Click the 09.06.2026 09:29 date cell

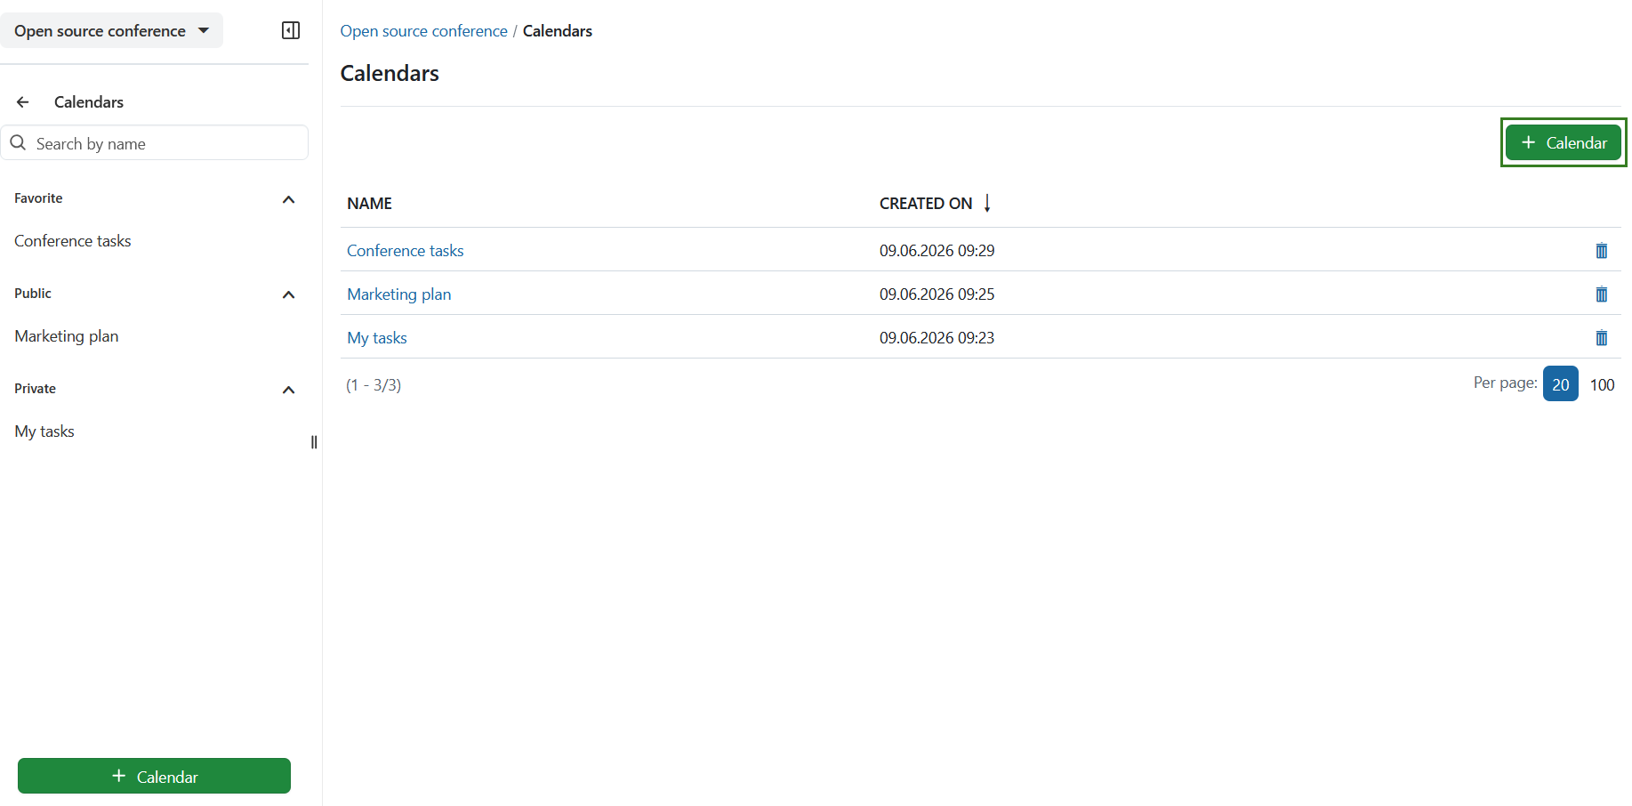pyautogui.click(x=937, y=251)
